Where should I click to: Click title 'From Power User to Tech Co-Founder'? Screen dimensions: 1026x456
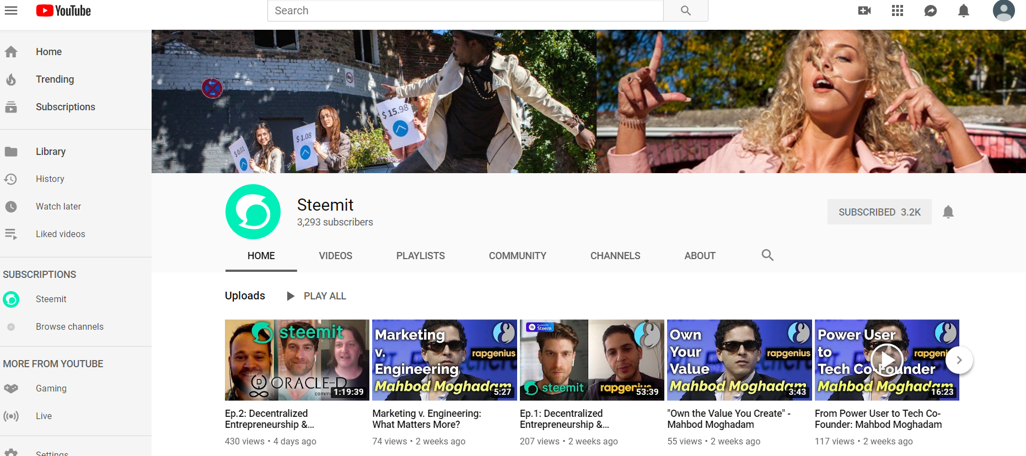pos(878,419)
